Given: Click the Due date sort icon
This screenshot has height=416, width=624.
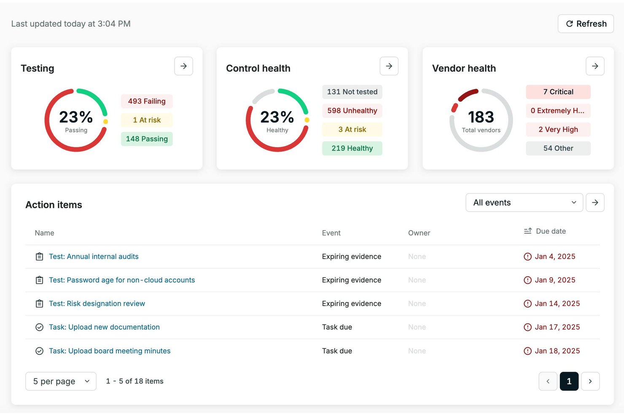Looking at the screenshot, I should (x=528, y=231).
